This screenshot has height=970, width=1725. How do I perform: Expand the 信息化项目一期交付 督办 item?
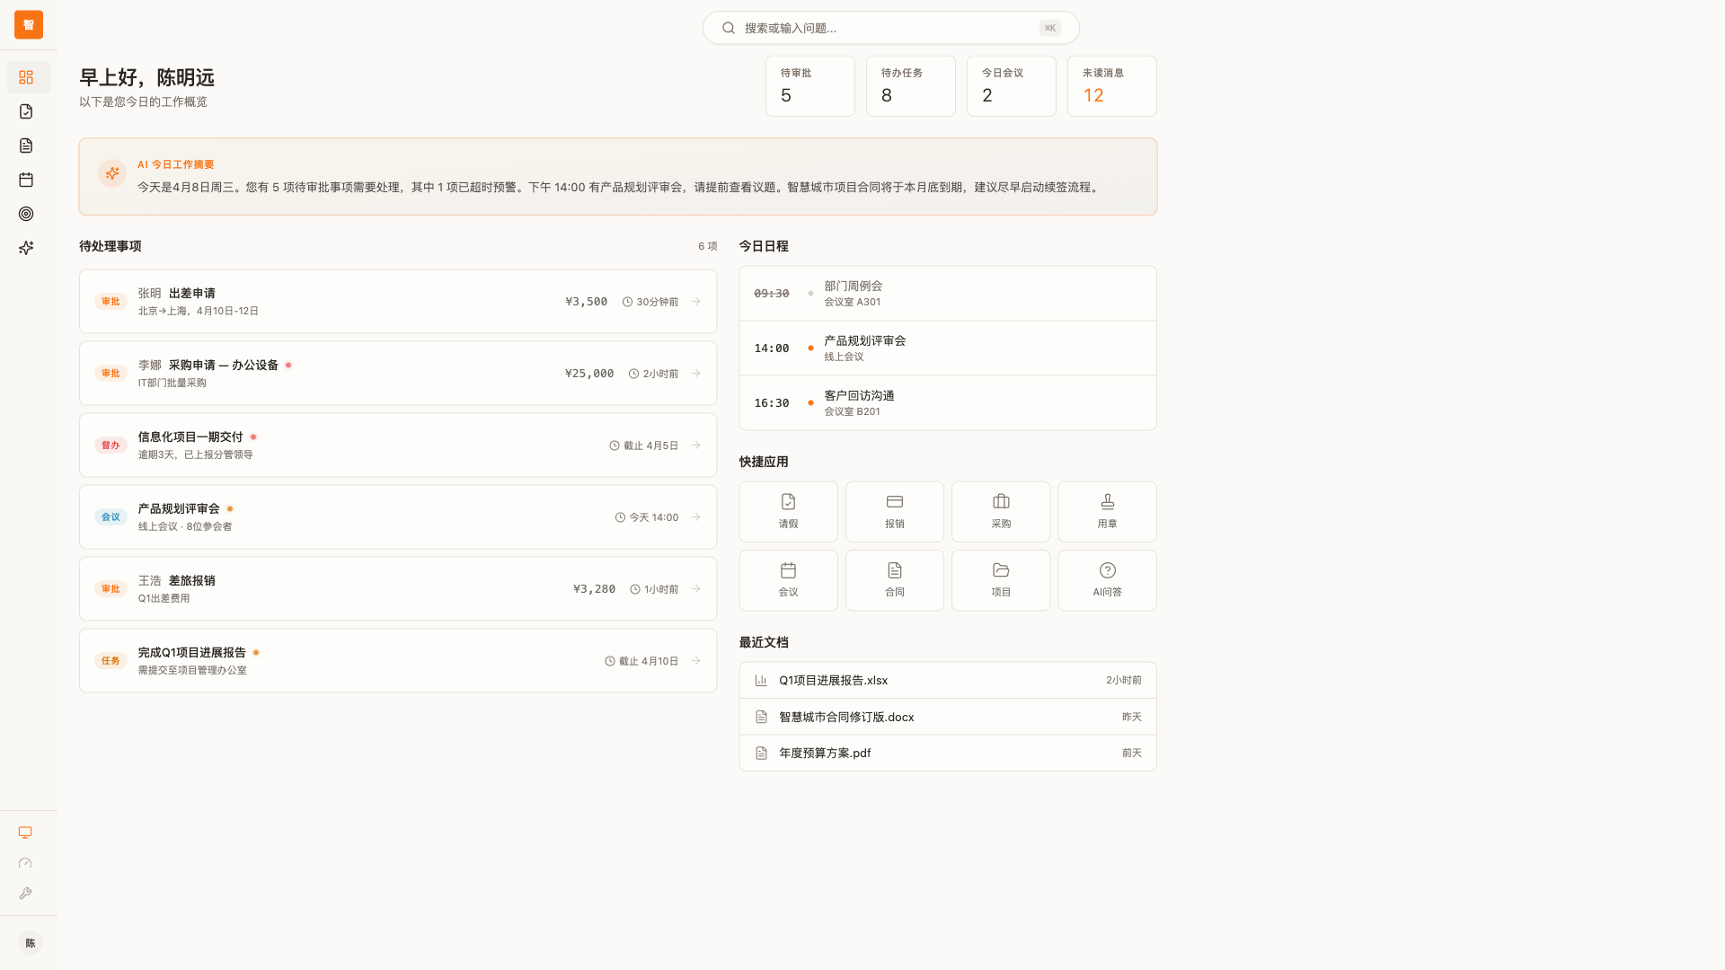[695, 445]
